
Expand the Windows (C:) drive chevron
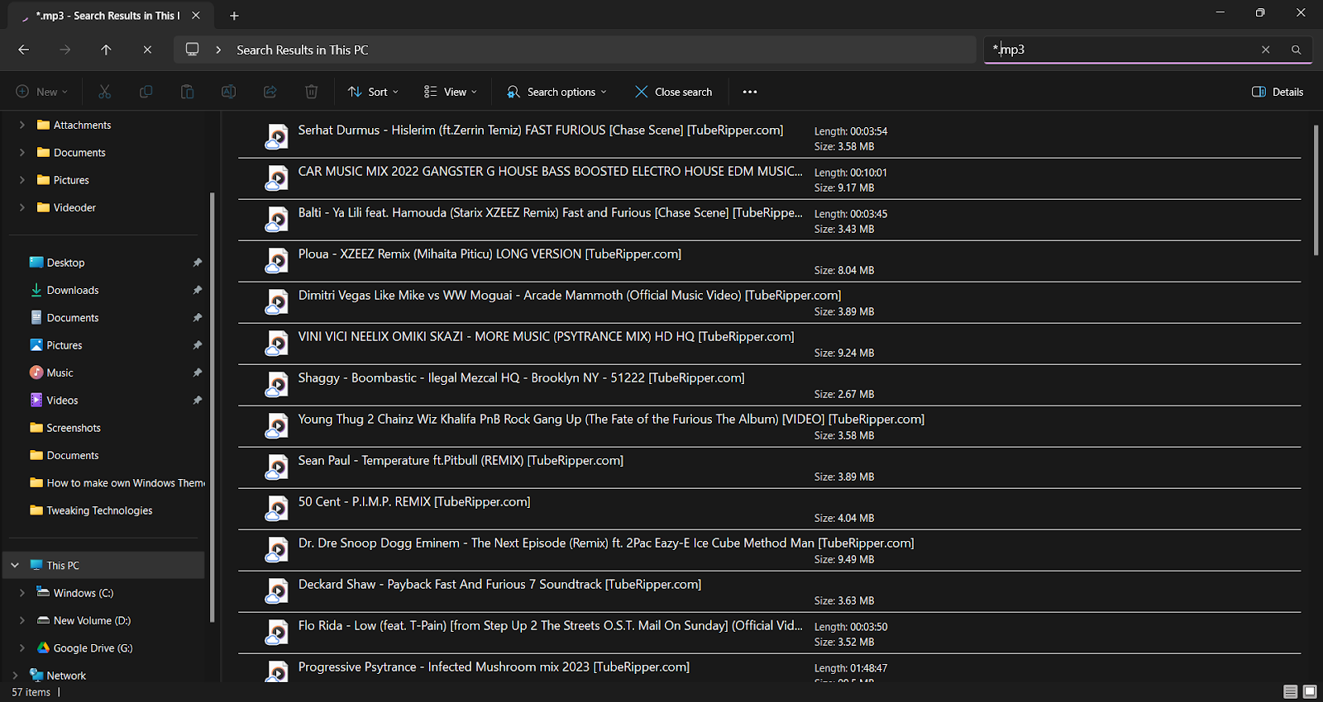(x=22, y=593)
